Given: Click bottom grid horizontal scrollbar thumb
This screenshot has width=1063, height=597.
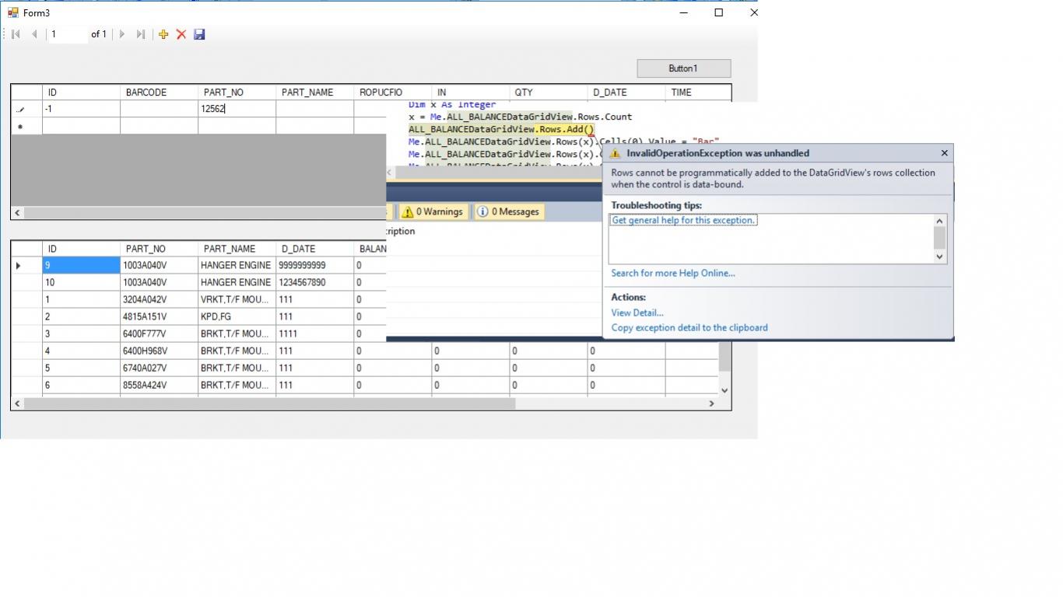Looking at the screenshot, I should click(x=270, y=403).
